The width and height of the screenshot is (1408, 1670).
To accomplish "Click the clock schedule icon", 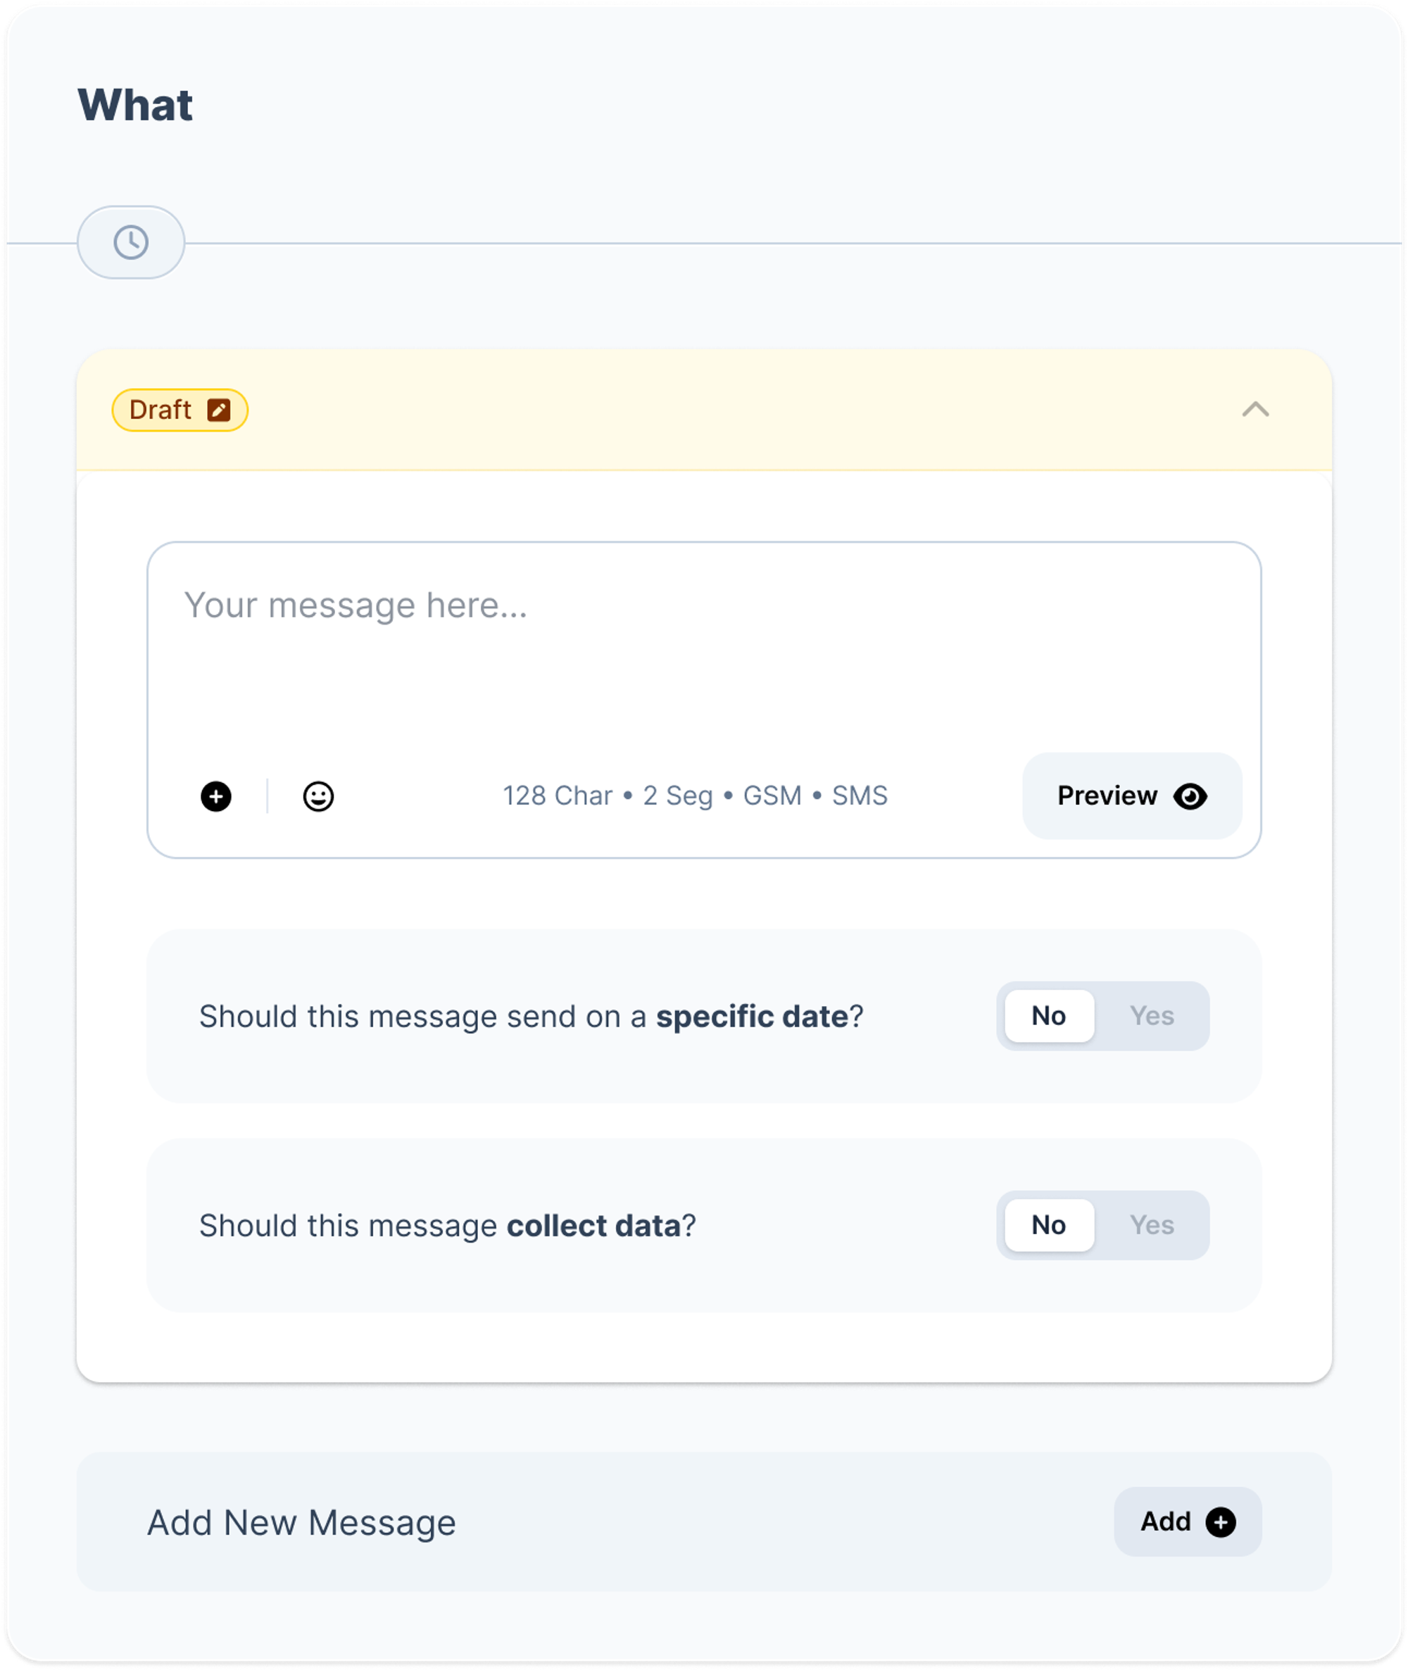I will [131, 242].
